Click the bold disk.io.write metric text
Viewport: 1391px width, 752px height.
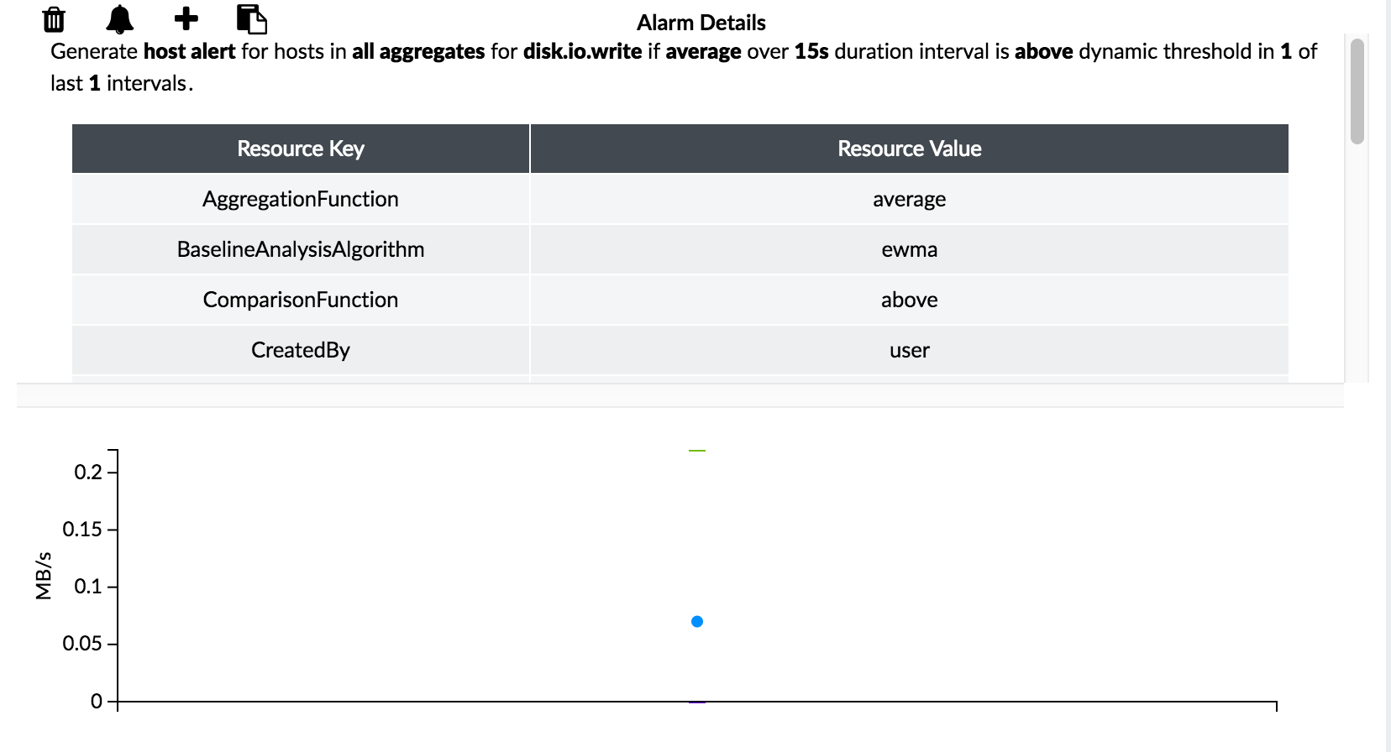click(582, 51)
